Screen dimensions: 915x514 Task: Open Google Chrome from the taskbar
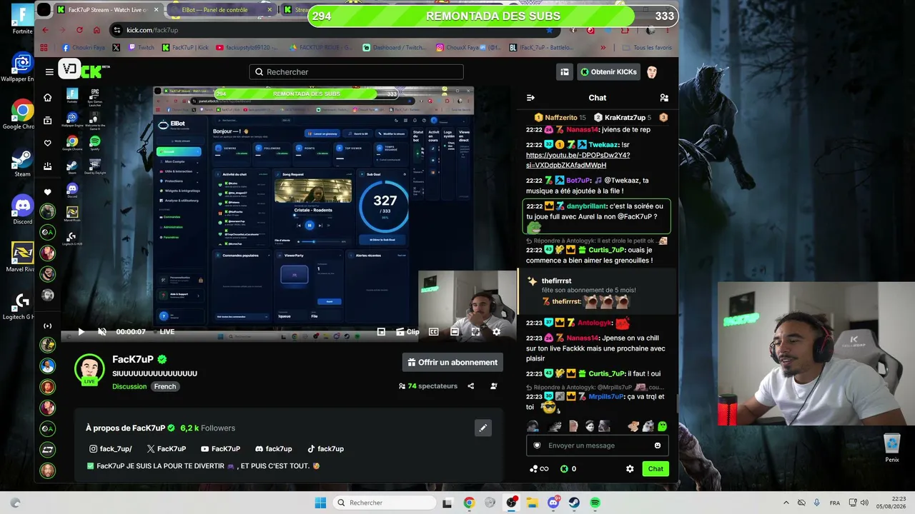[469, 503]
